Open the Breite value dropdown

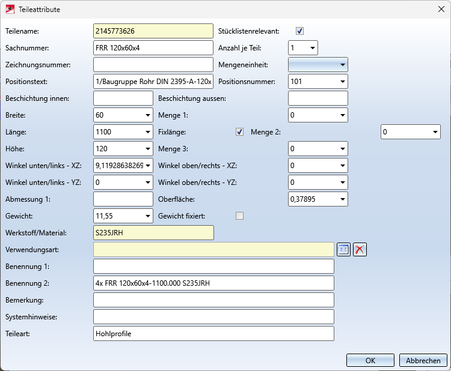tap(147, 115)
